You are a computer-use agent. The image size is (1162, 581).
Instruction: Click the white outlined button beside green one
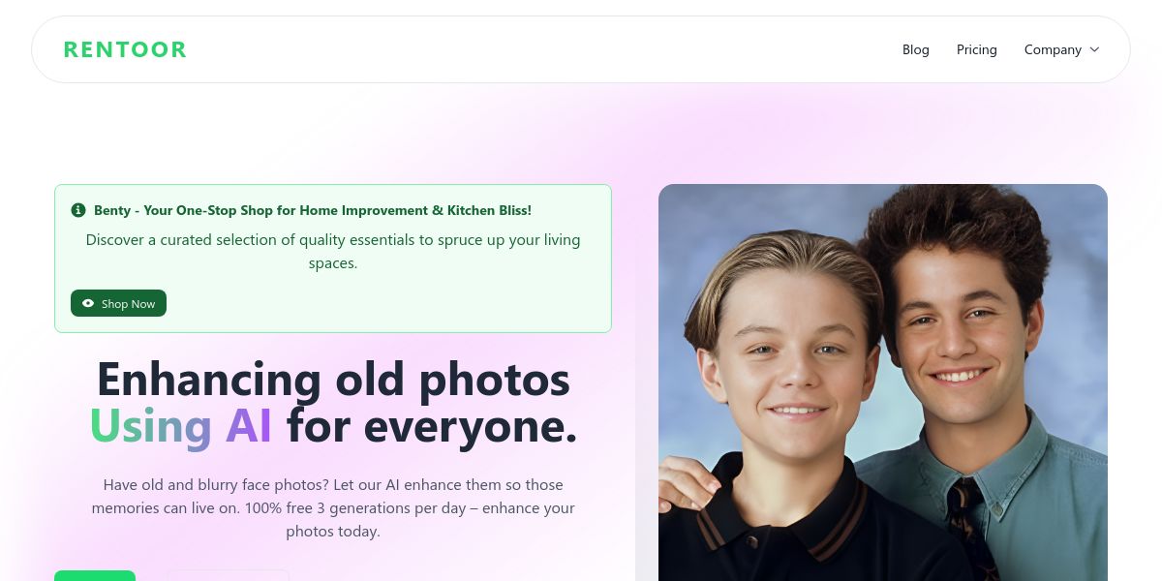pos(229,576)
